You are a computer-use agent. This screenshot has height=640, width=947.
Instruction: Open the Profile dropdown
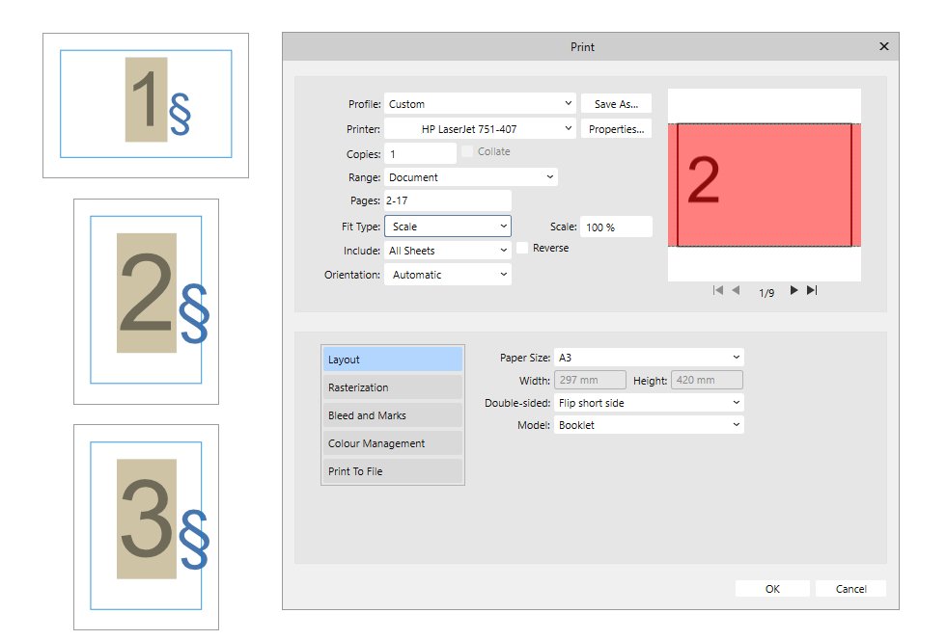click(480, 104)
